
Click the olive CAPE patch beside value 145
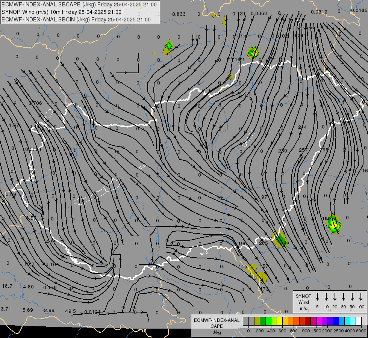256,273
